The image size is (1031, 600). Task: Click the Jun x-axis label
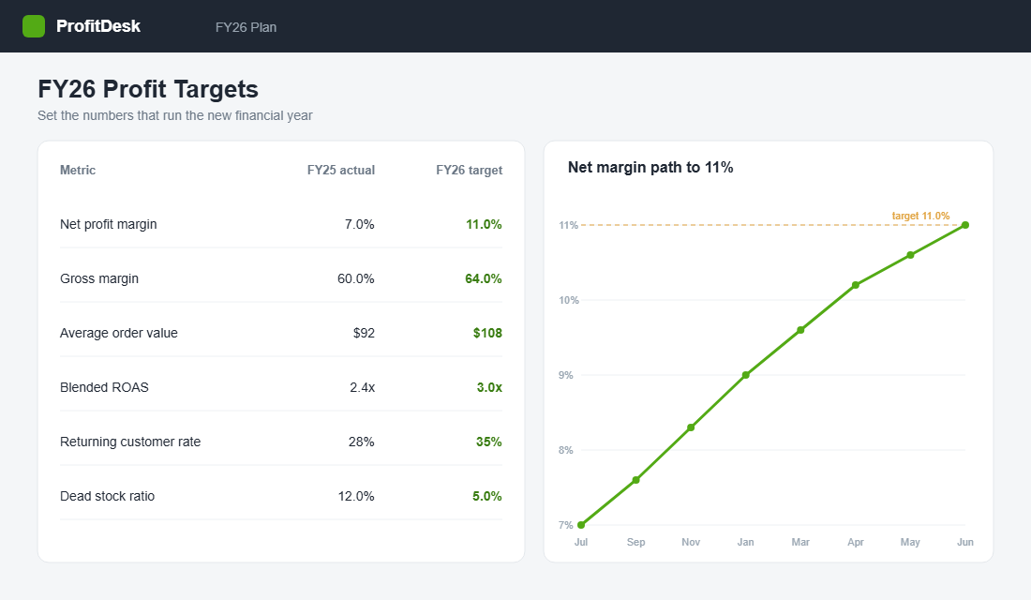965,542
